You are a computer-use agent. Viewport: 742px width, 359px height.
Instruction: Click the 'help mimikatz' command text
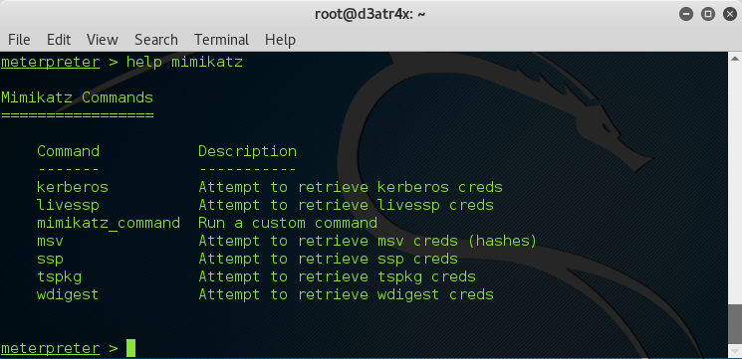click(184, 62)
